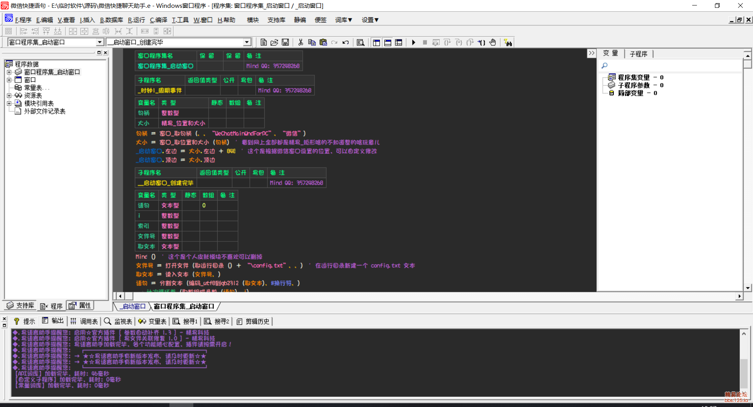Image resolution: width=753 pixels, height=407 pixels.
Task: Open the R.运行 menu
Action: 136,20
